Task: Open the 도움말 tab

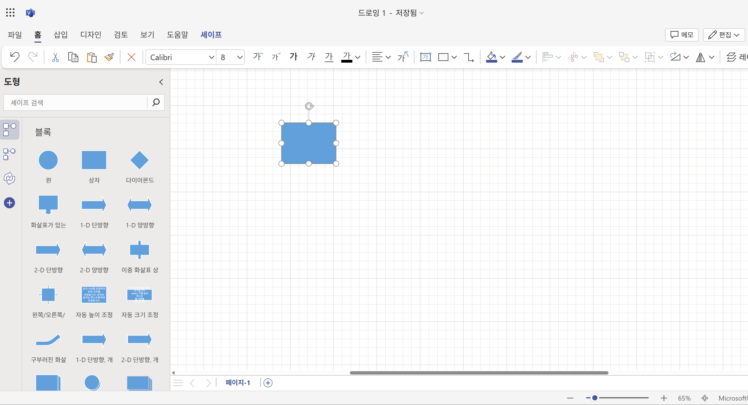Action: tap(177, 35)
